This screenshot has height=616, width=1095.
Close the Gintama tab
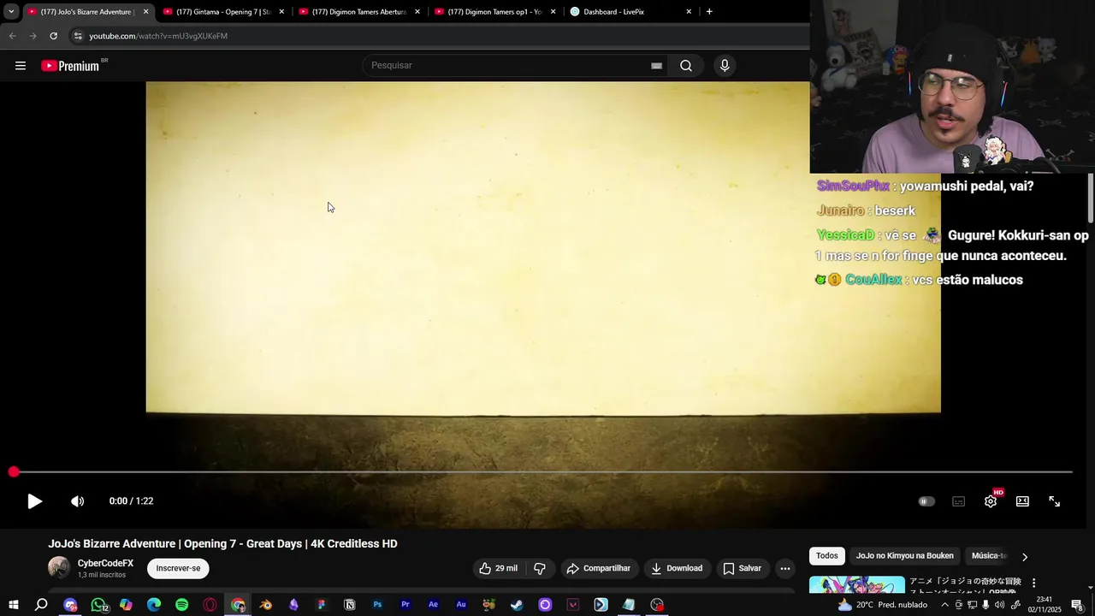[281, 12]
